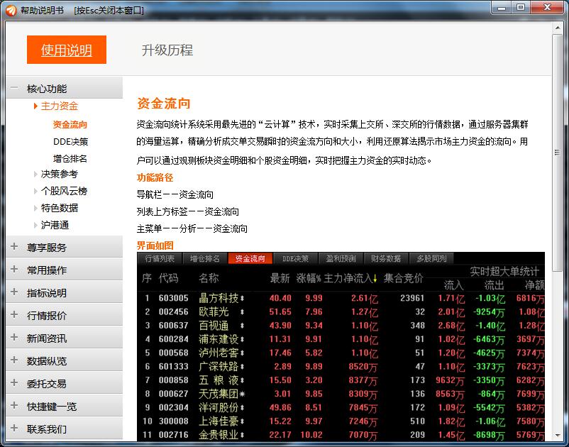Minimize the help window
The image size is (569, 447).
tap(502, 8)
